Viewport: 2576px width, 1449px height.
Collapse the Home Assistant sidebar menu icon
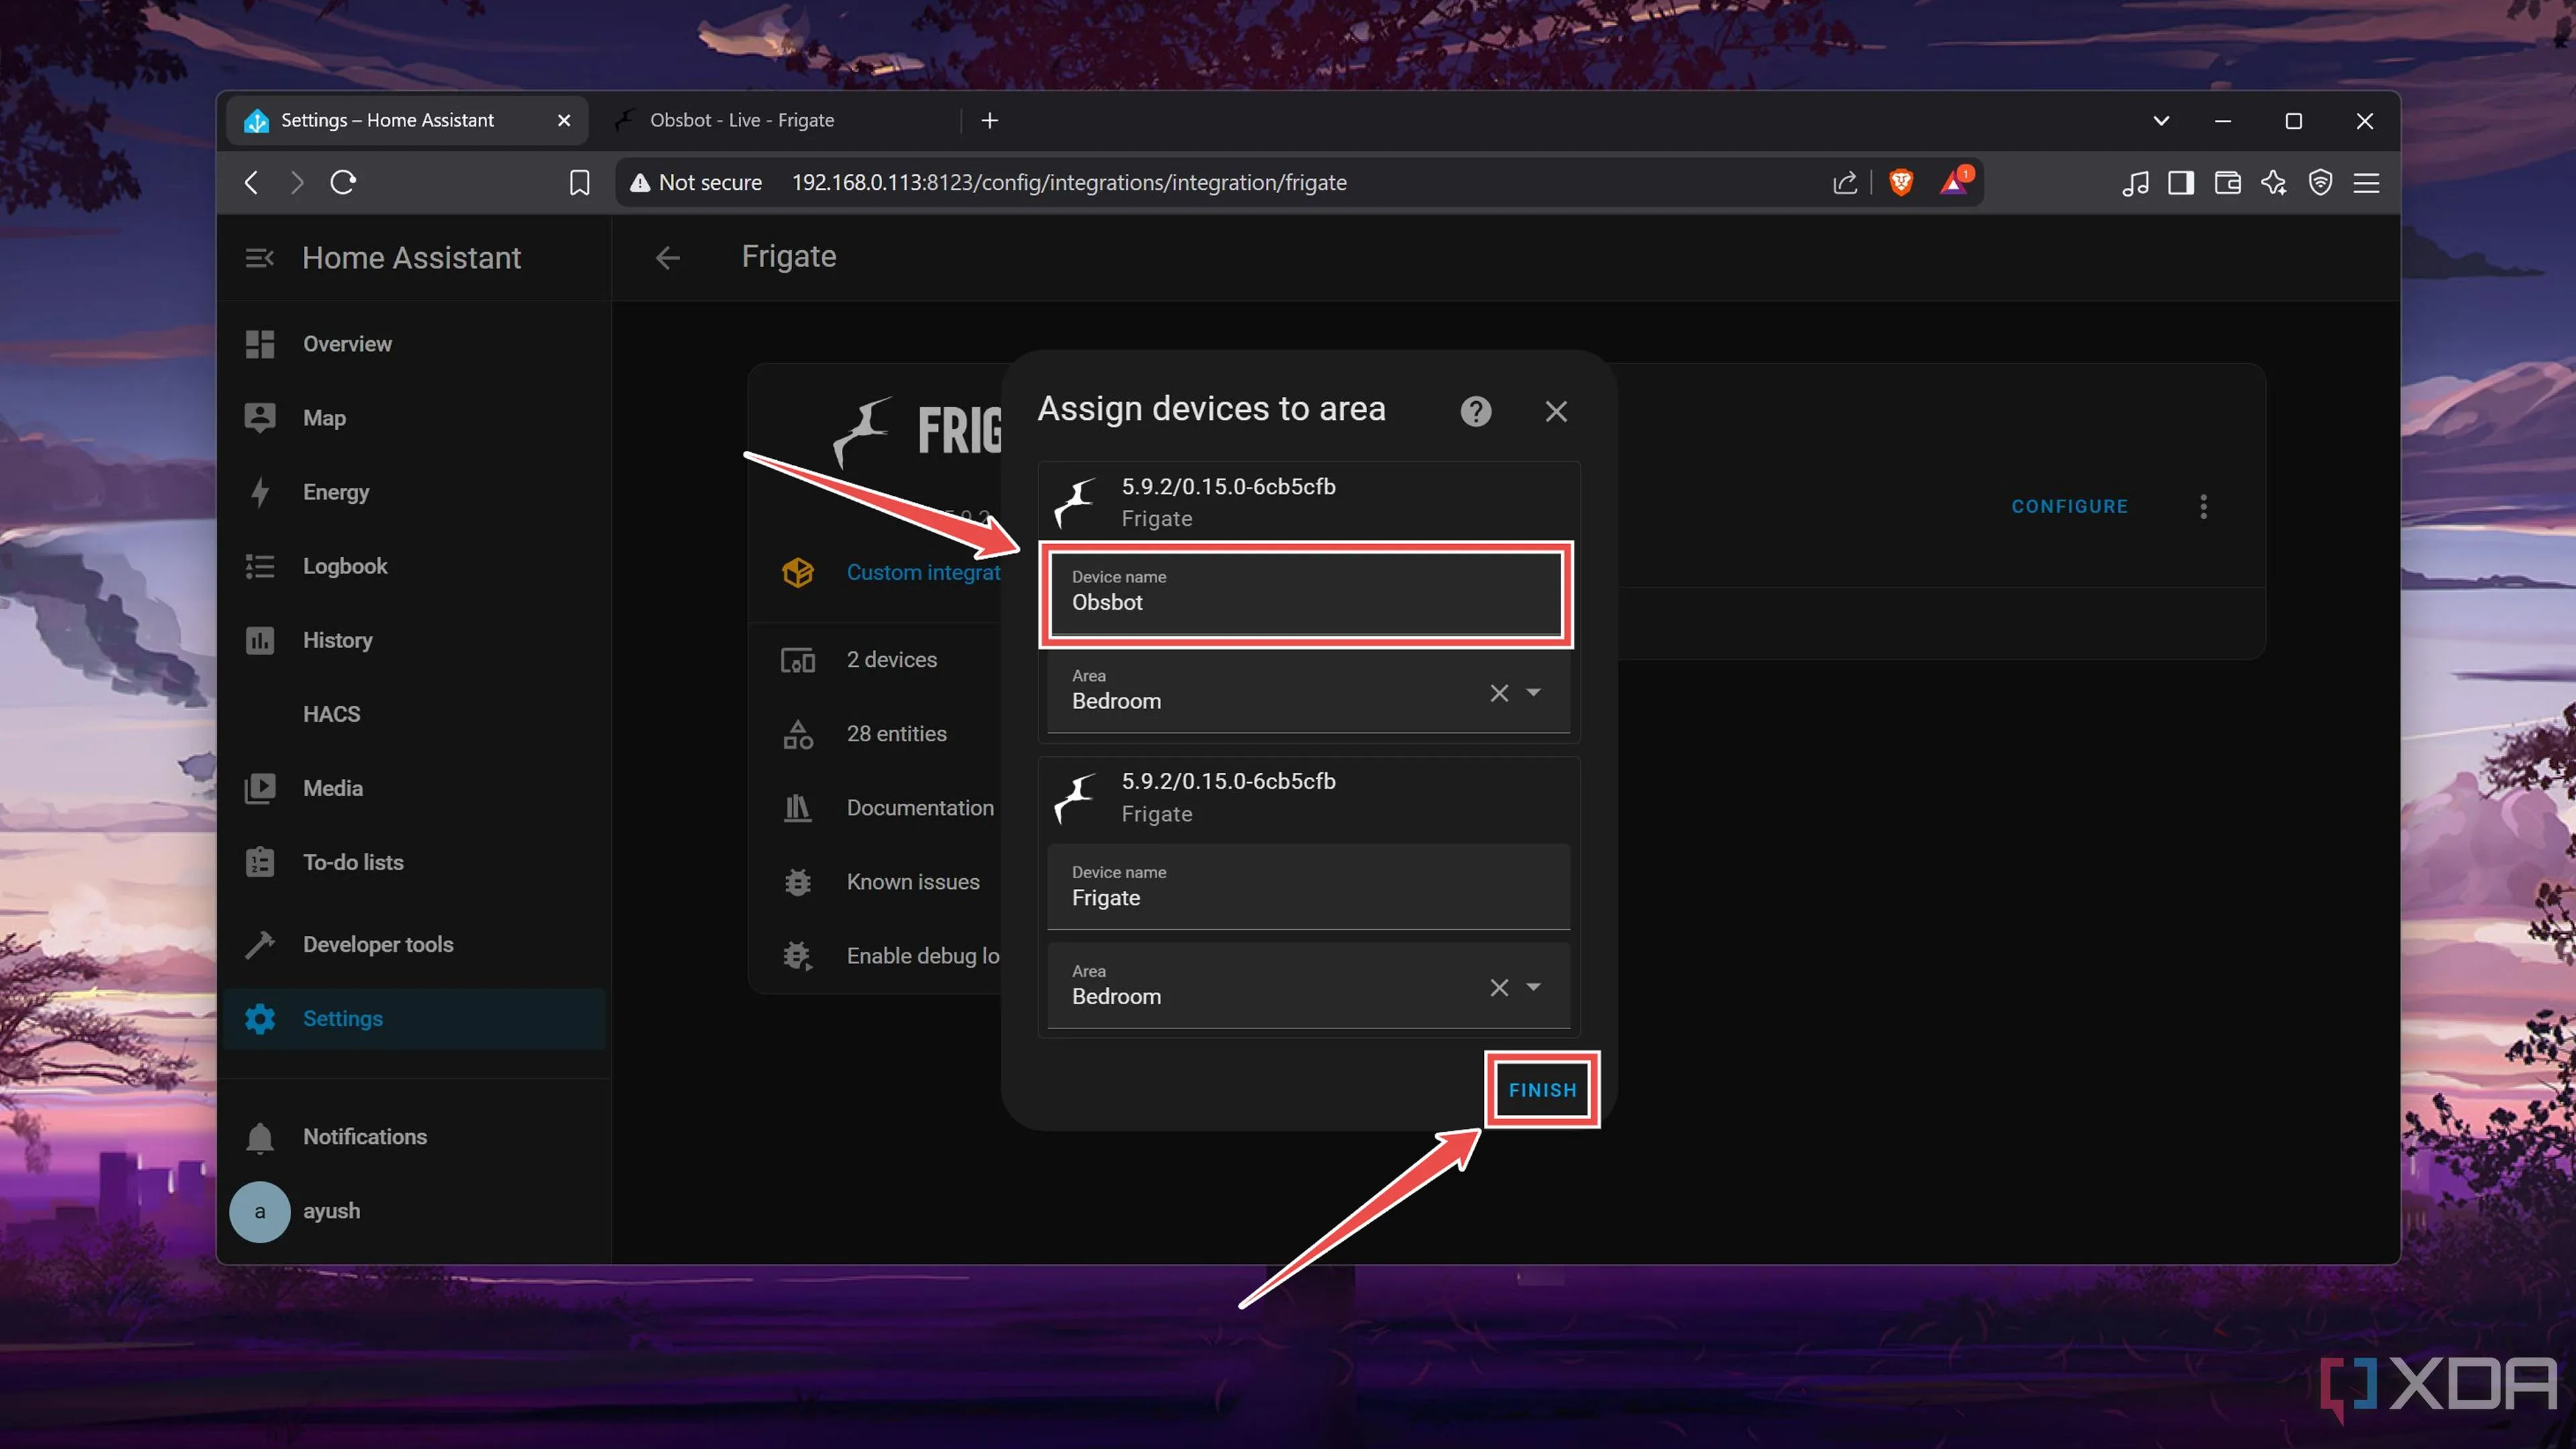click(259, 258)
